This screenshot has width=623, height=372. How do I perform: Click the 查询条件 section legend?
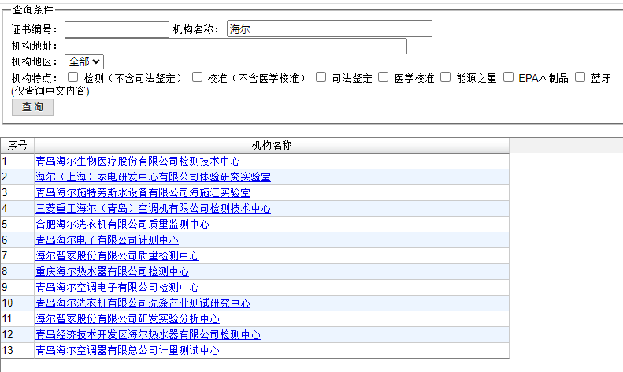[33, 9]
